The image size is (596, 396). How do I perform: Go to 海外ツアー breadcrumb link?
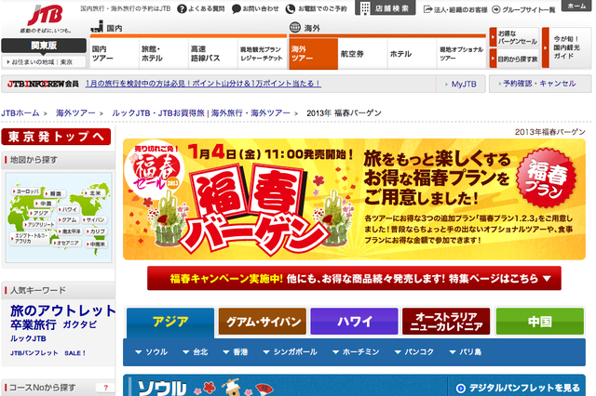(x=75, y=113)
